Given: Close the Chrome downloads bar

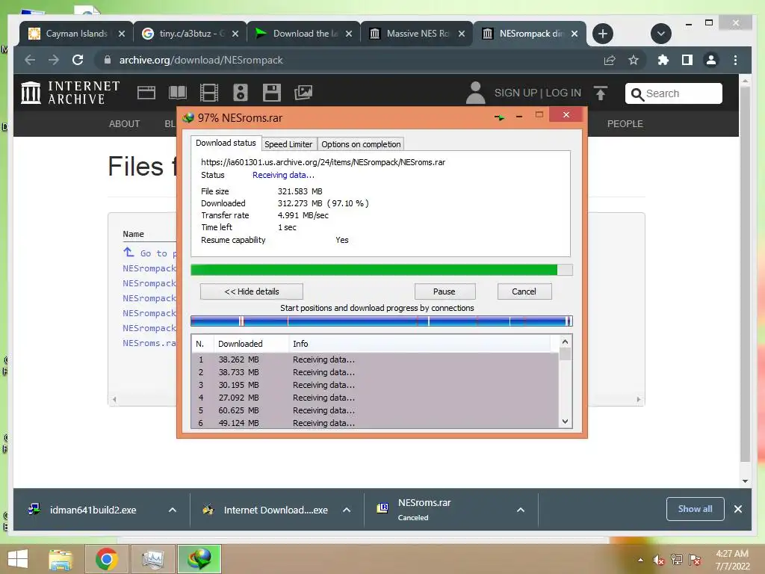Looking at the screenshot, I should coord(738,509).
